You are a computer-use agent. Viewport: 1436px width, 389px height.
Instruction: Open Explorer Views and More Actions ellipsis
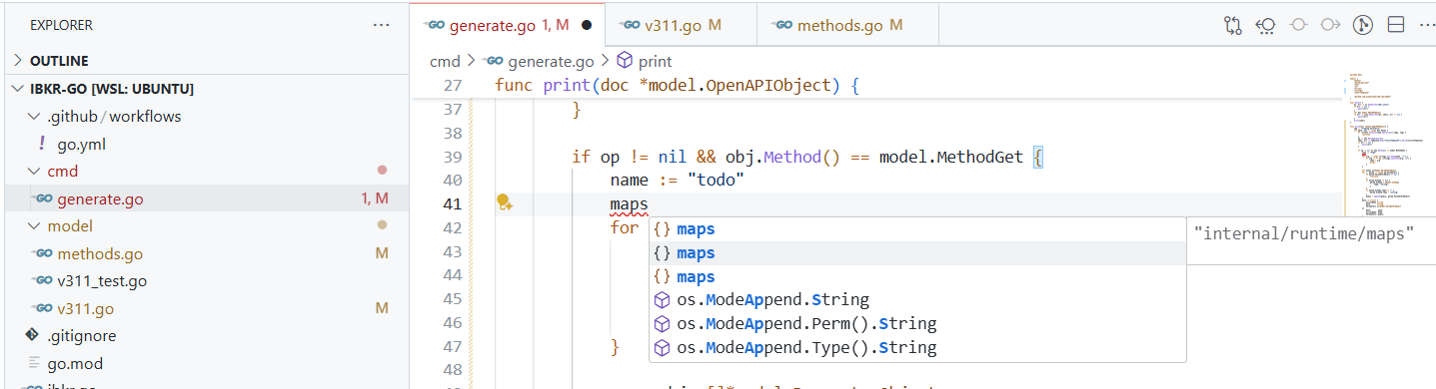pyautogui.click(x=381, y=25)
